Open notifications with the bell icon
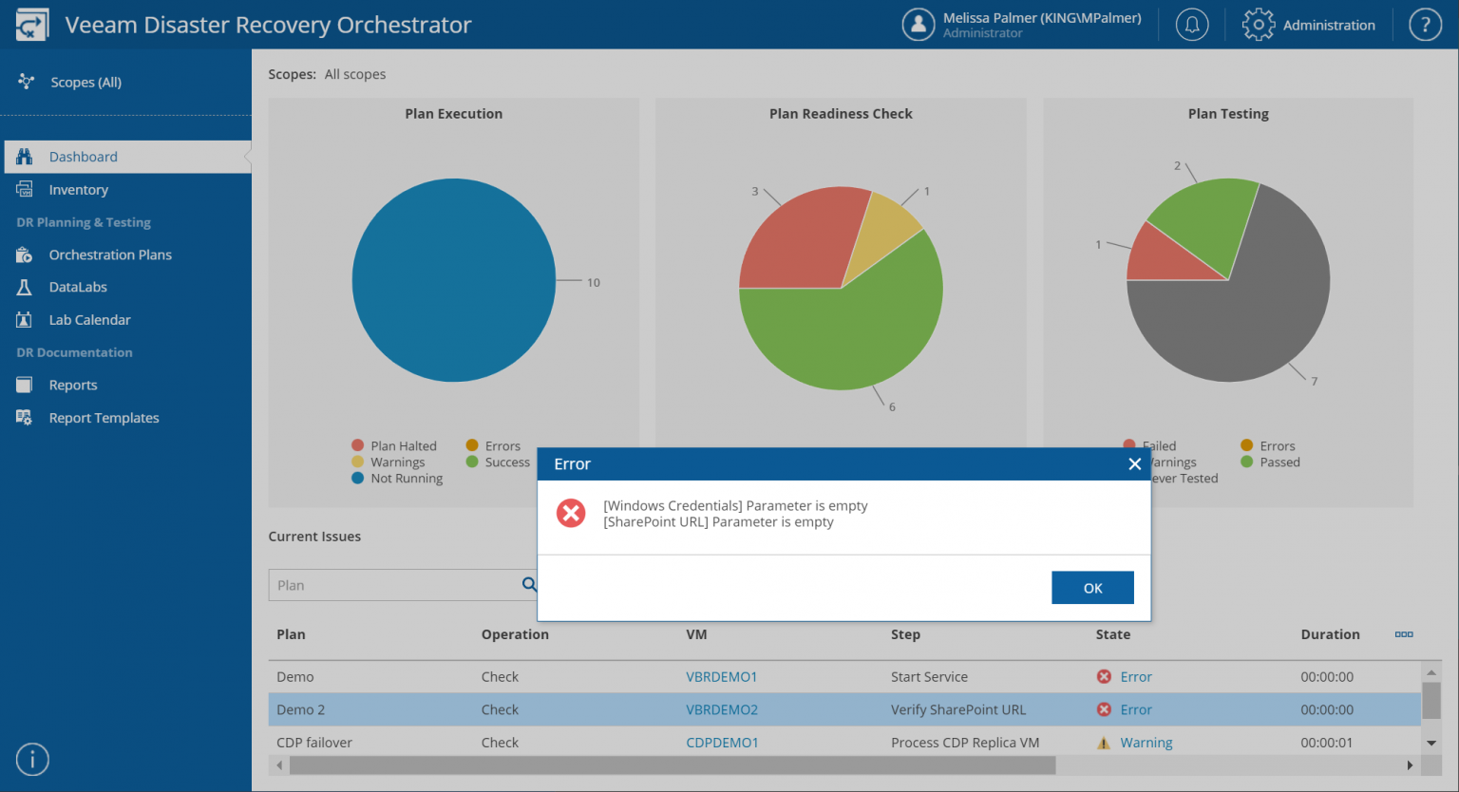Screen dimensions: 1459x792 coord(1192,24)
